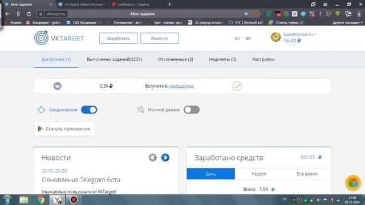Open File Explorer from taskbar
Viewport: 365px width, 205px height.
point(24,200)
